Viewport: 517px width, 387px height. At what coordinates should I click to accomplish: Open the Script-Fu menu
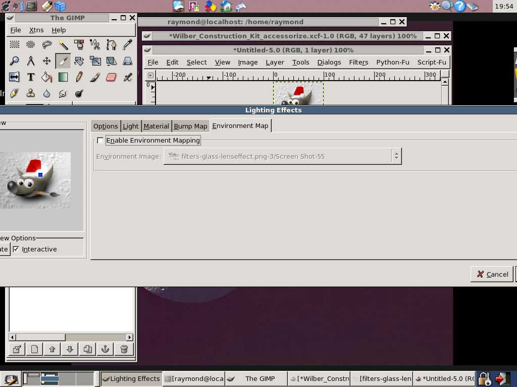(x=432, y=62)
